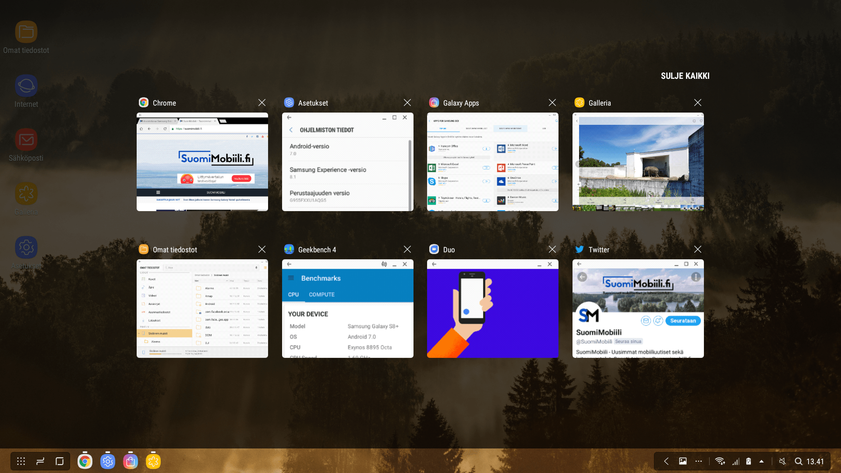Open the screenshot image icon in tray
Image resolution: width=841 pixels, height=473 pixels.
pos(683,461)
